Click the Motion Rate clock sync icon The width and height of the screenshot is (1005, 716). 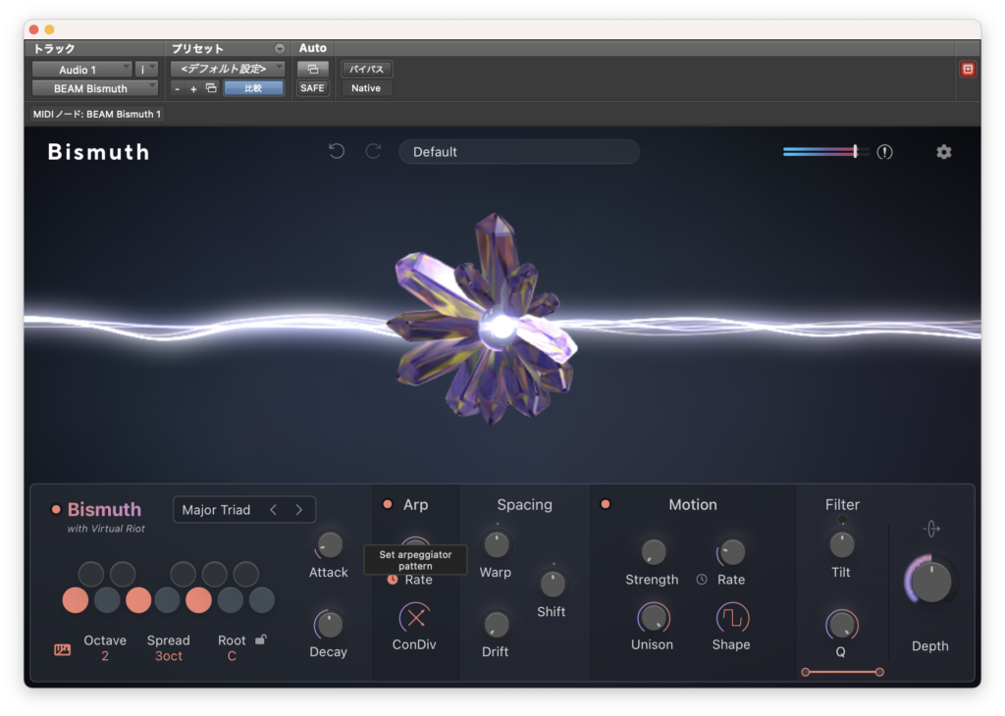coord(702,580)
